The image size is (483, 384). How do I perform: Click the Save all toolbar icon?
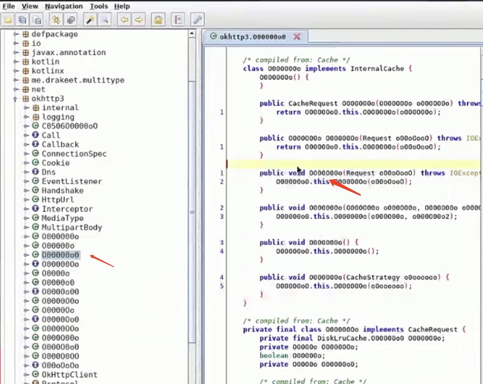point(23,20)
